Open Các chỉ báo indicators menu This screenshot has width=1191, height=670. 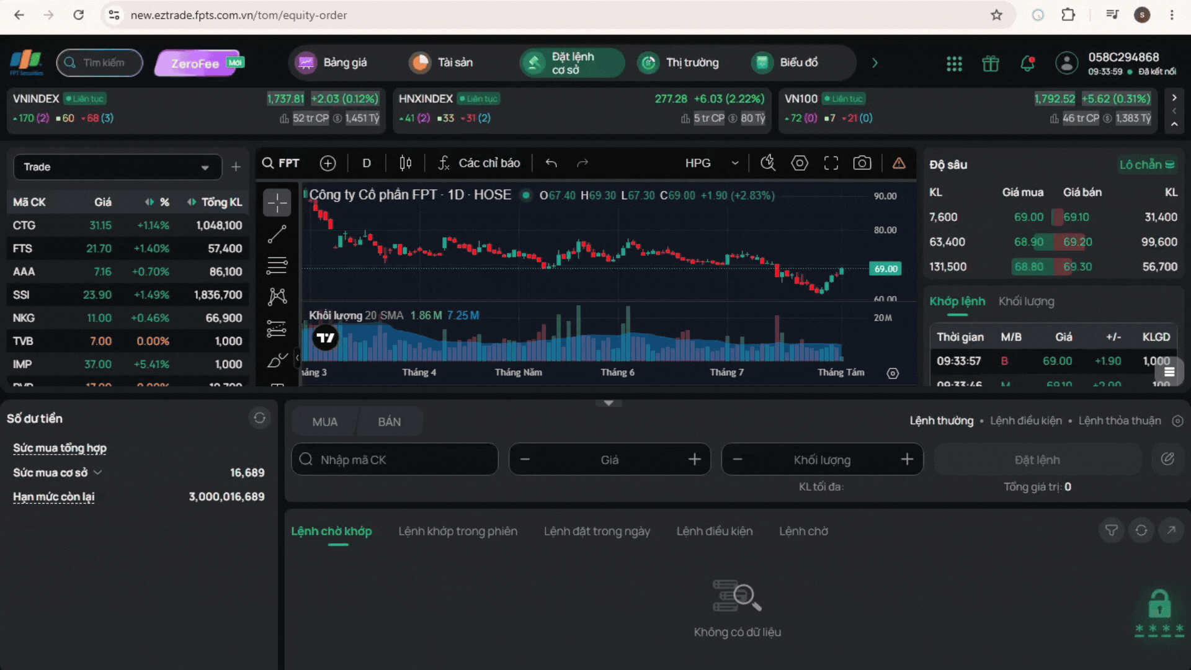coord(479,163)
